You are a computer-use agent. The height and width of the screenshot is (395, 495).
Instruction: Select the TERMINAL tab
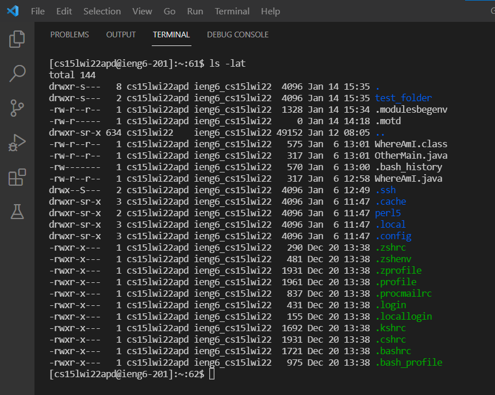171,34
